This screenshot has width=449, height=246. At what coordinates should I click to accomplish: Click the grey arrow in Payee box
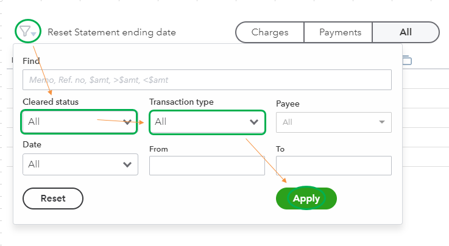[x=382, y=122]
